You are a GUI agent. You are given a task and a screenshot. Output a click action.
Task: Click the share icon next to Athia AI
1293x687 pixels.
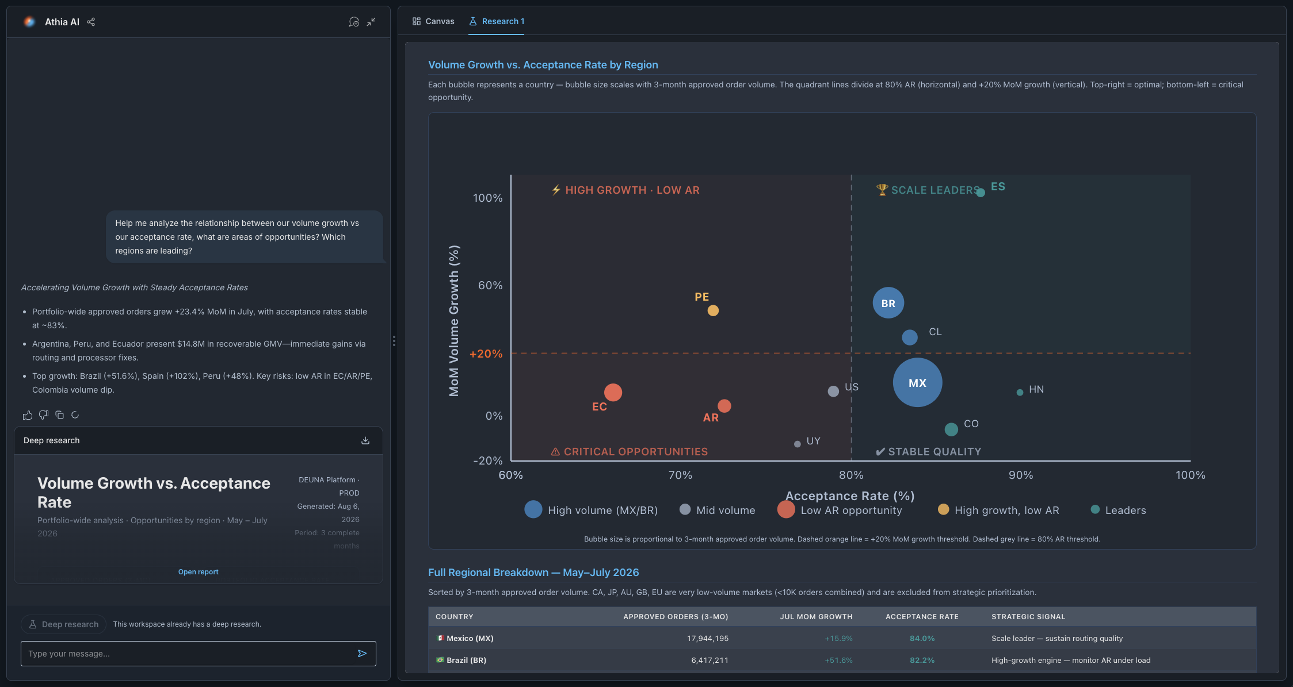click(x=91, y=22)
